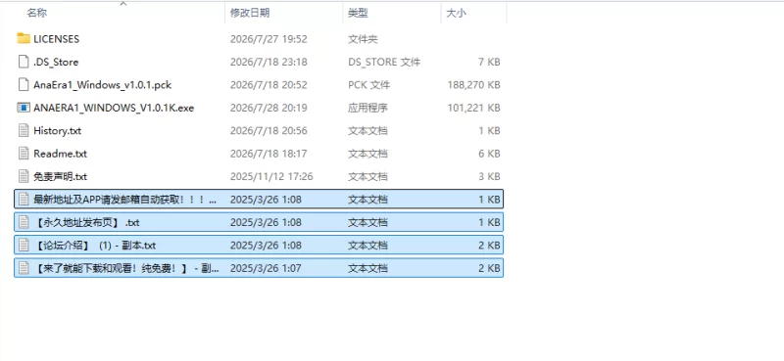
Task: Click date 2026/7/18 18:17 of Readme.txt
Action: (269, 154)
